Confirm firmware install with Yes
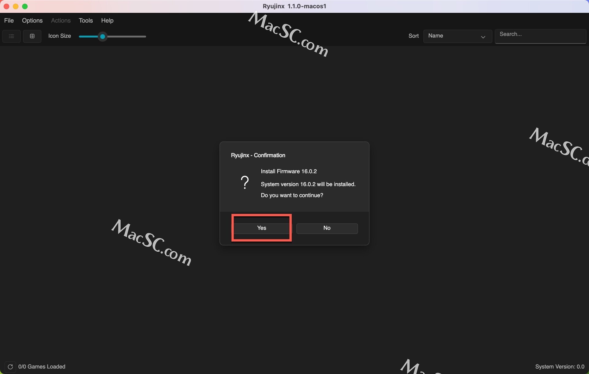589x374 pixels. pyautogui.click(x=262, y=228)
